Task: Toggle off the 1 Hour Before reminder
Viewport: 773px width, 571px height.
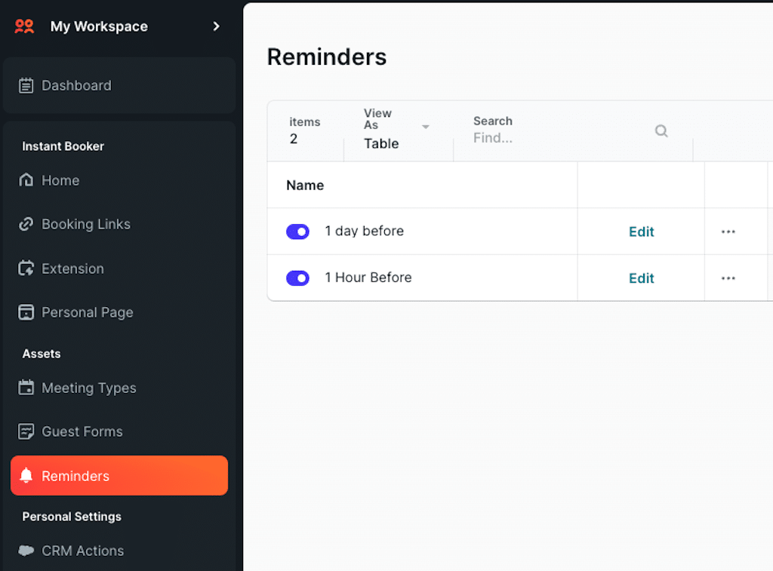Action: click(x=297, y=278)
